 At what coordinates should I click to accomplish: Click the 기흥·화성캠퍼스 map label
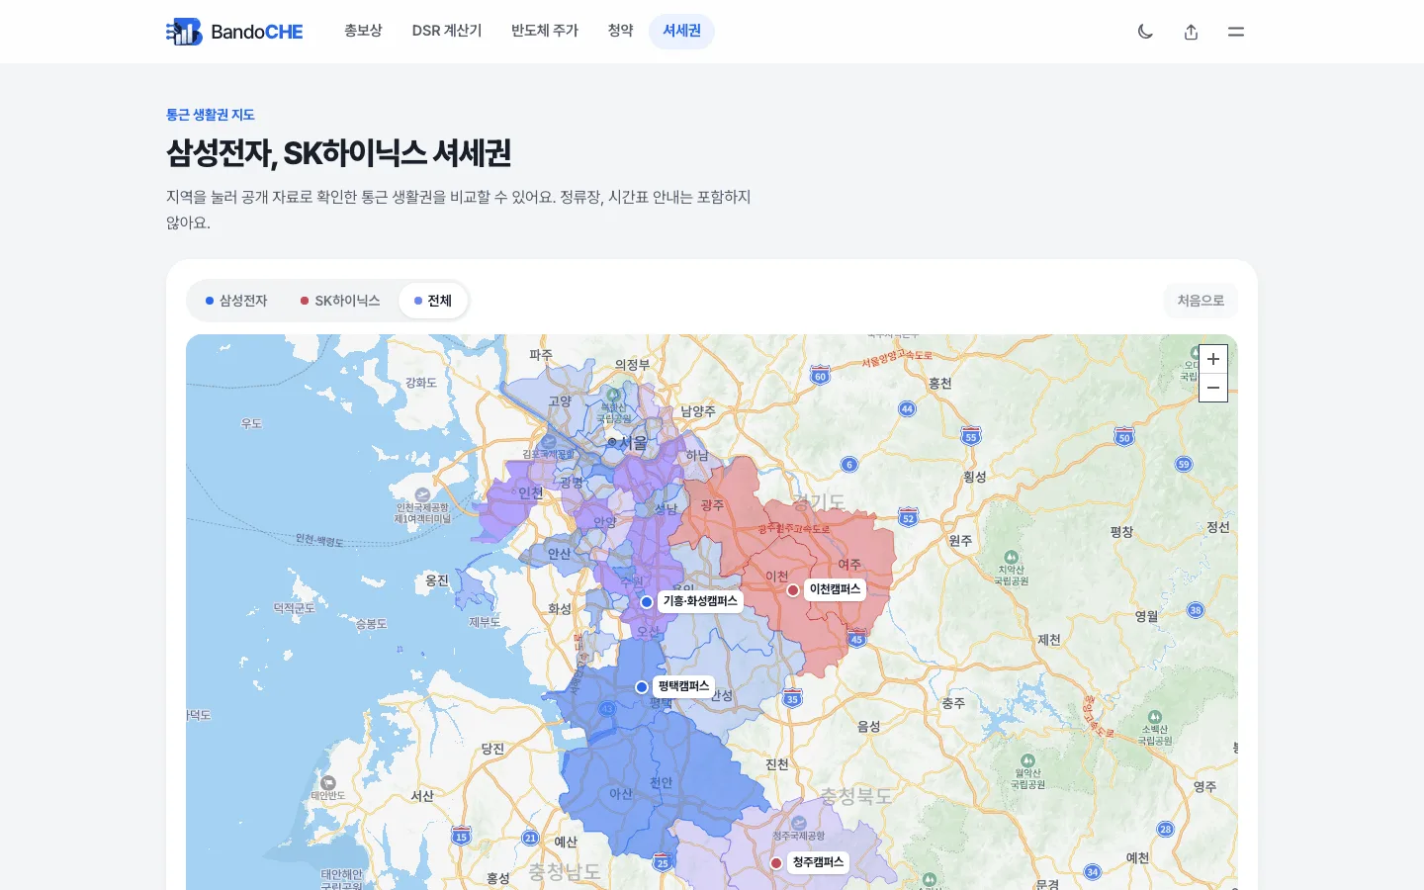pyautogui.click(x=700, y=601)
